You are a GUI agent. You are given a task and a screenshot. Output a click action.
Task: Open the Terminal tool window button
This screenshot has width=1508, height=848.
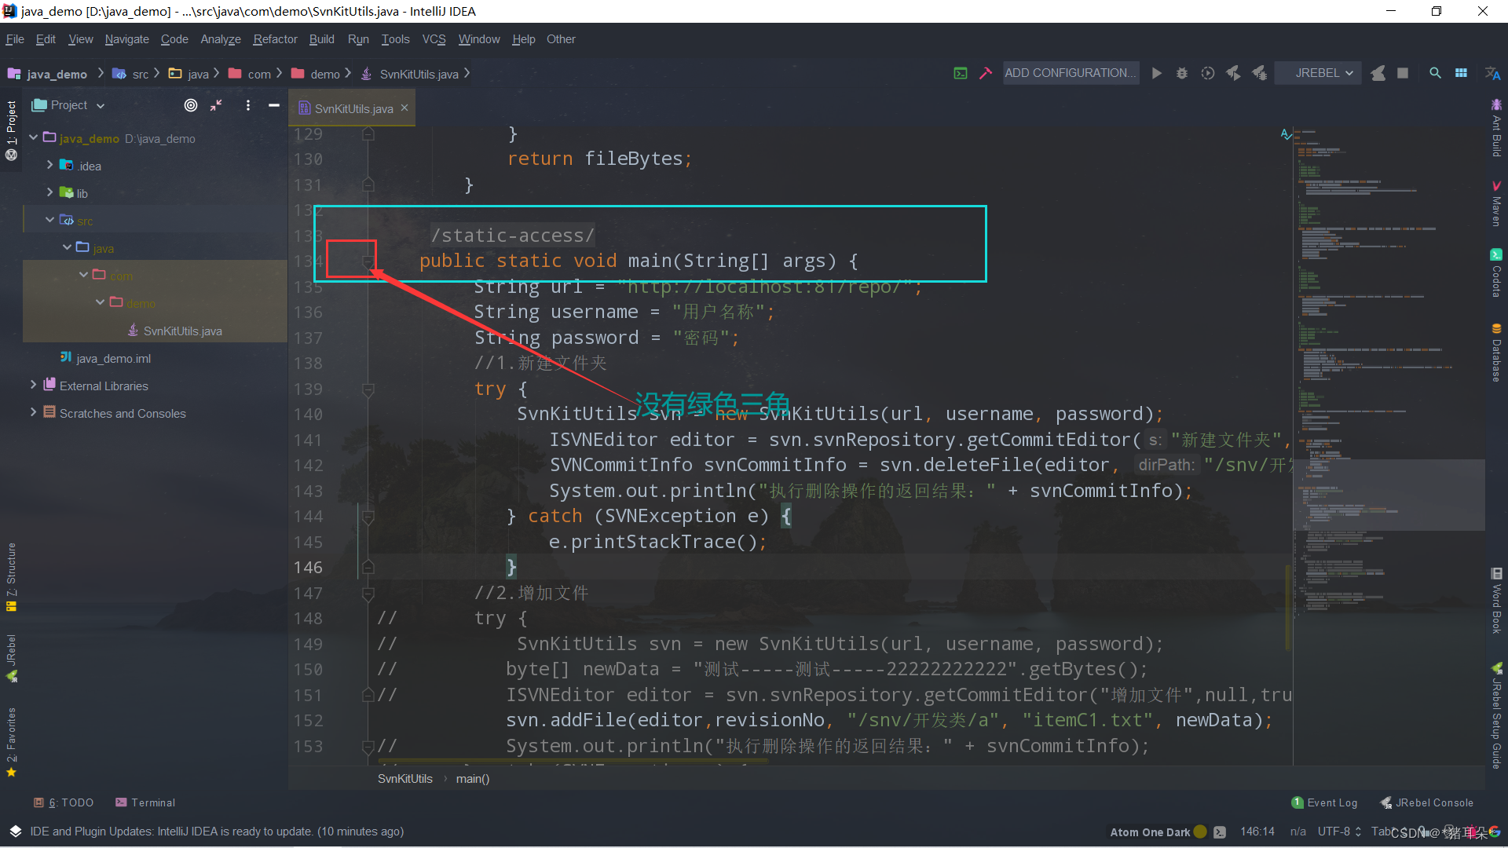click(x=145, y=802)
